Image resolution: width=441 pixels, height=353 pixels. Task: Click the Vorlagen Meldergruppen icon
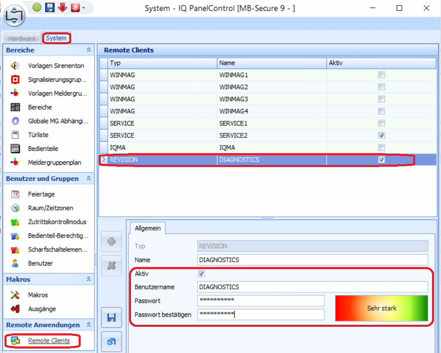point(15,93)
